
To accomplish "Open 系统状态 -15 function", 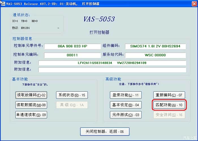I will tap(72, 95).
